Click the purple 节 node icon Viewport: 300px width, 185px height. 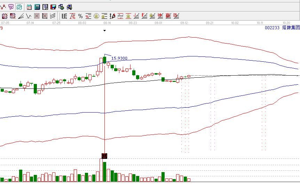[11, 7]
